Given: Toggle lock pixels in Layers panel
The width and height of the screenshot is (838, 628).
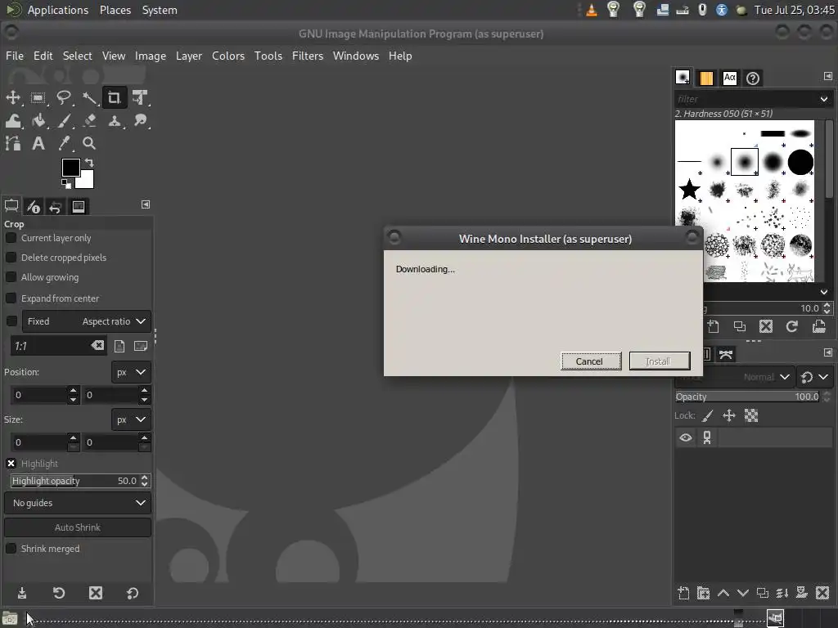Looking at the screenshot, I should (x=708, y=415).
